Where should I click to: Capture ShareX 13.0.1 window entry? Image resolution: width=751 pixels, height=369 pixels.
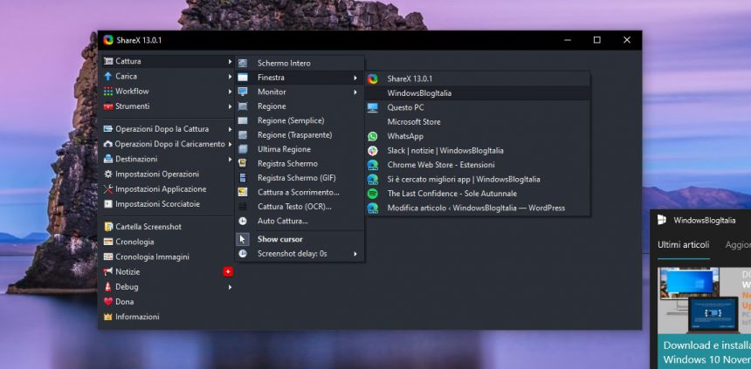(x=478, y=79)
